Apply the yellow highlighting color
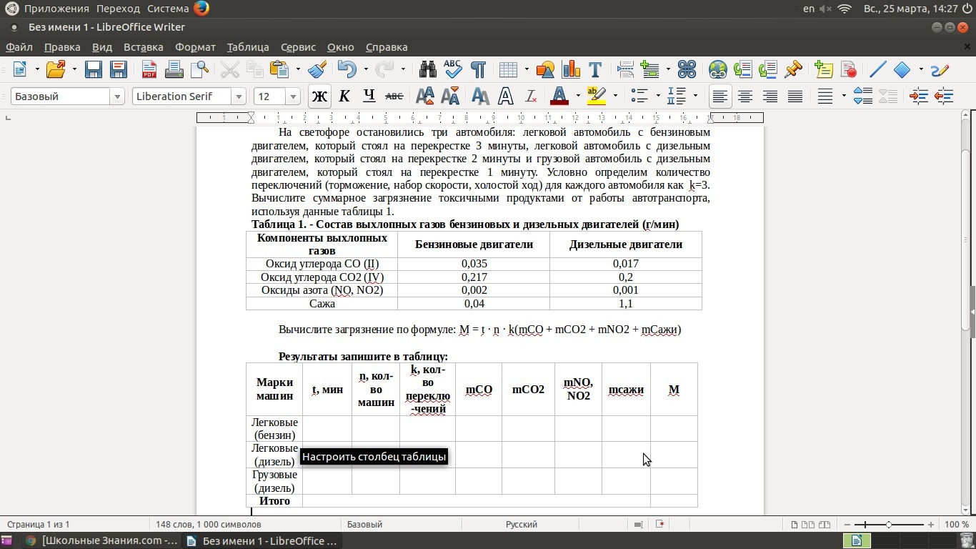Screen dimensions: 976x549 pyautogui.click(x=597, y=96)
